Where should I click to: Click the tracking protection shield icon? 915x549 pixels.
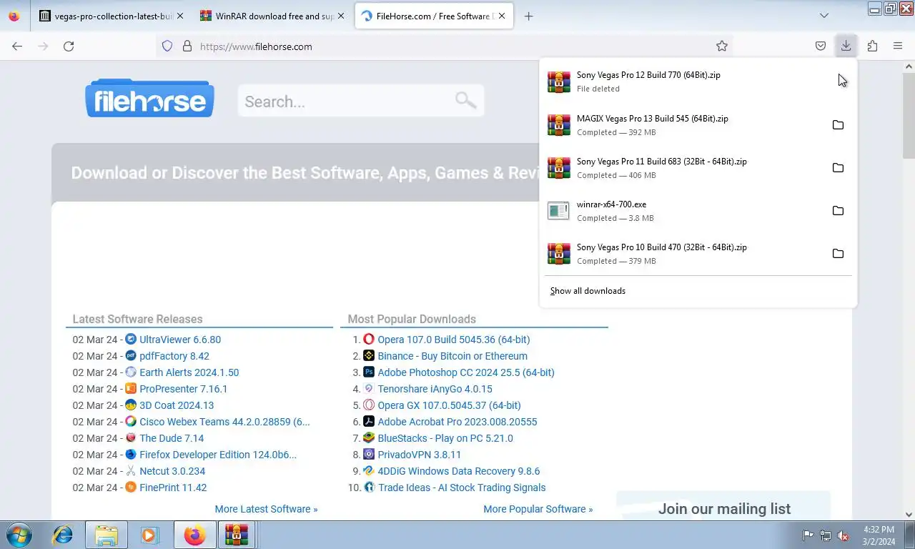click(x=167, y=46)
